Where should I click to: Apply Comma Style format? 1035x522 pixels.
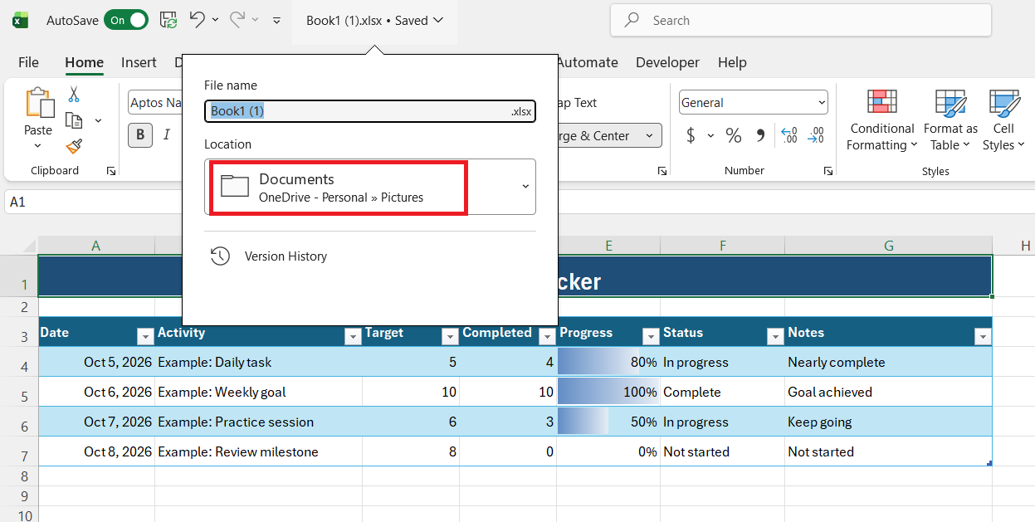[x=759, y=135]
